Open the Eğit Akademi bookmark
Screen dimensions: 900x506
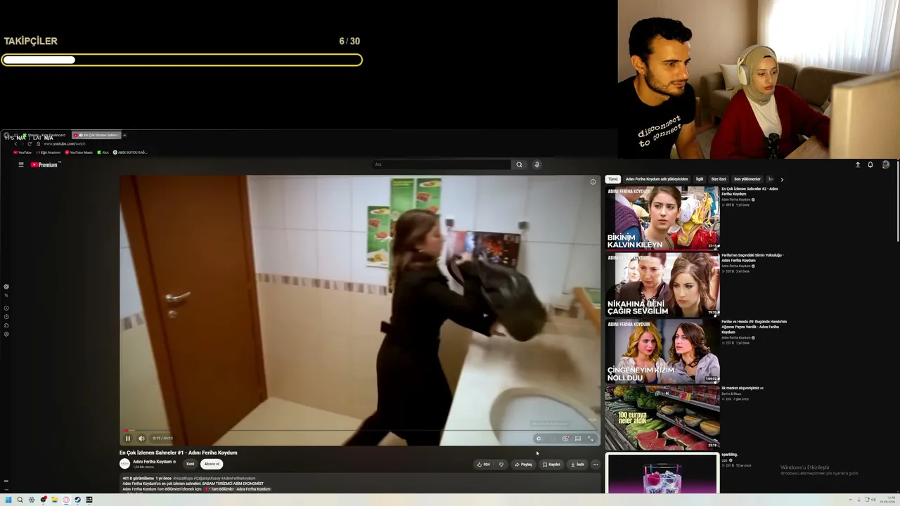[48, 153]
